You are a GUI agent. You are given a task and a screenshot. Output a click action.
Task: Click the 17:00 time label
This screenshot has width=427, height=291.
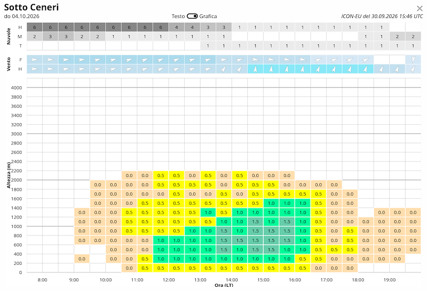click(x=326, y=280)
